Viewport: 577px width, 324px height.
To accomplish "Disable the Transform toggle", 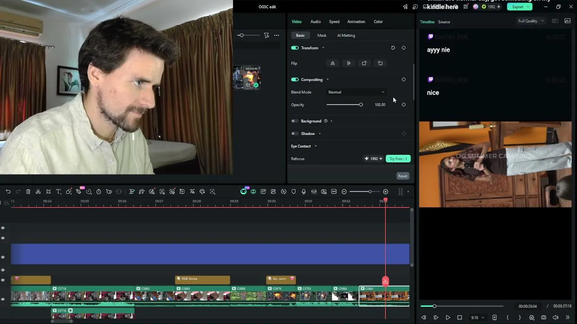I will point(295,48).
